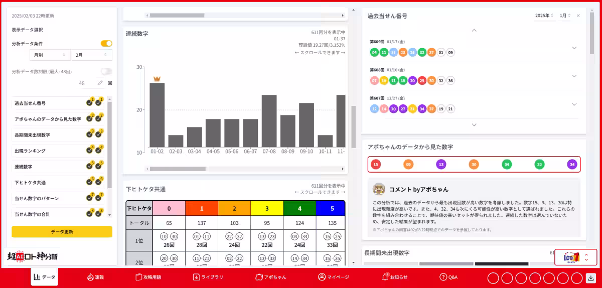
Task: Click the アポちゃン avatar in comment box
Action: (379, 189)
